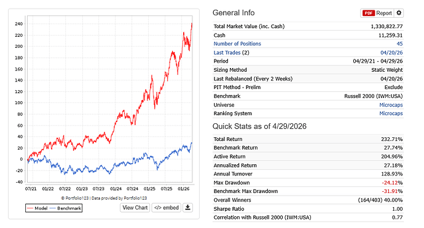Toggle the Benchmark series in the chart legend
The width and height of the screenshot is (424, 228).
[65, 208]
